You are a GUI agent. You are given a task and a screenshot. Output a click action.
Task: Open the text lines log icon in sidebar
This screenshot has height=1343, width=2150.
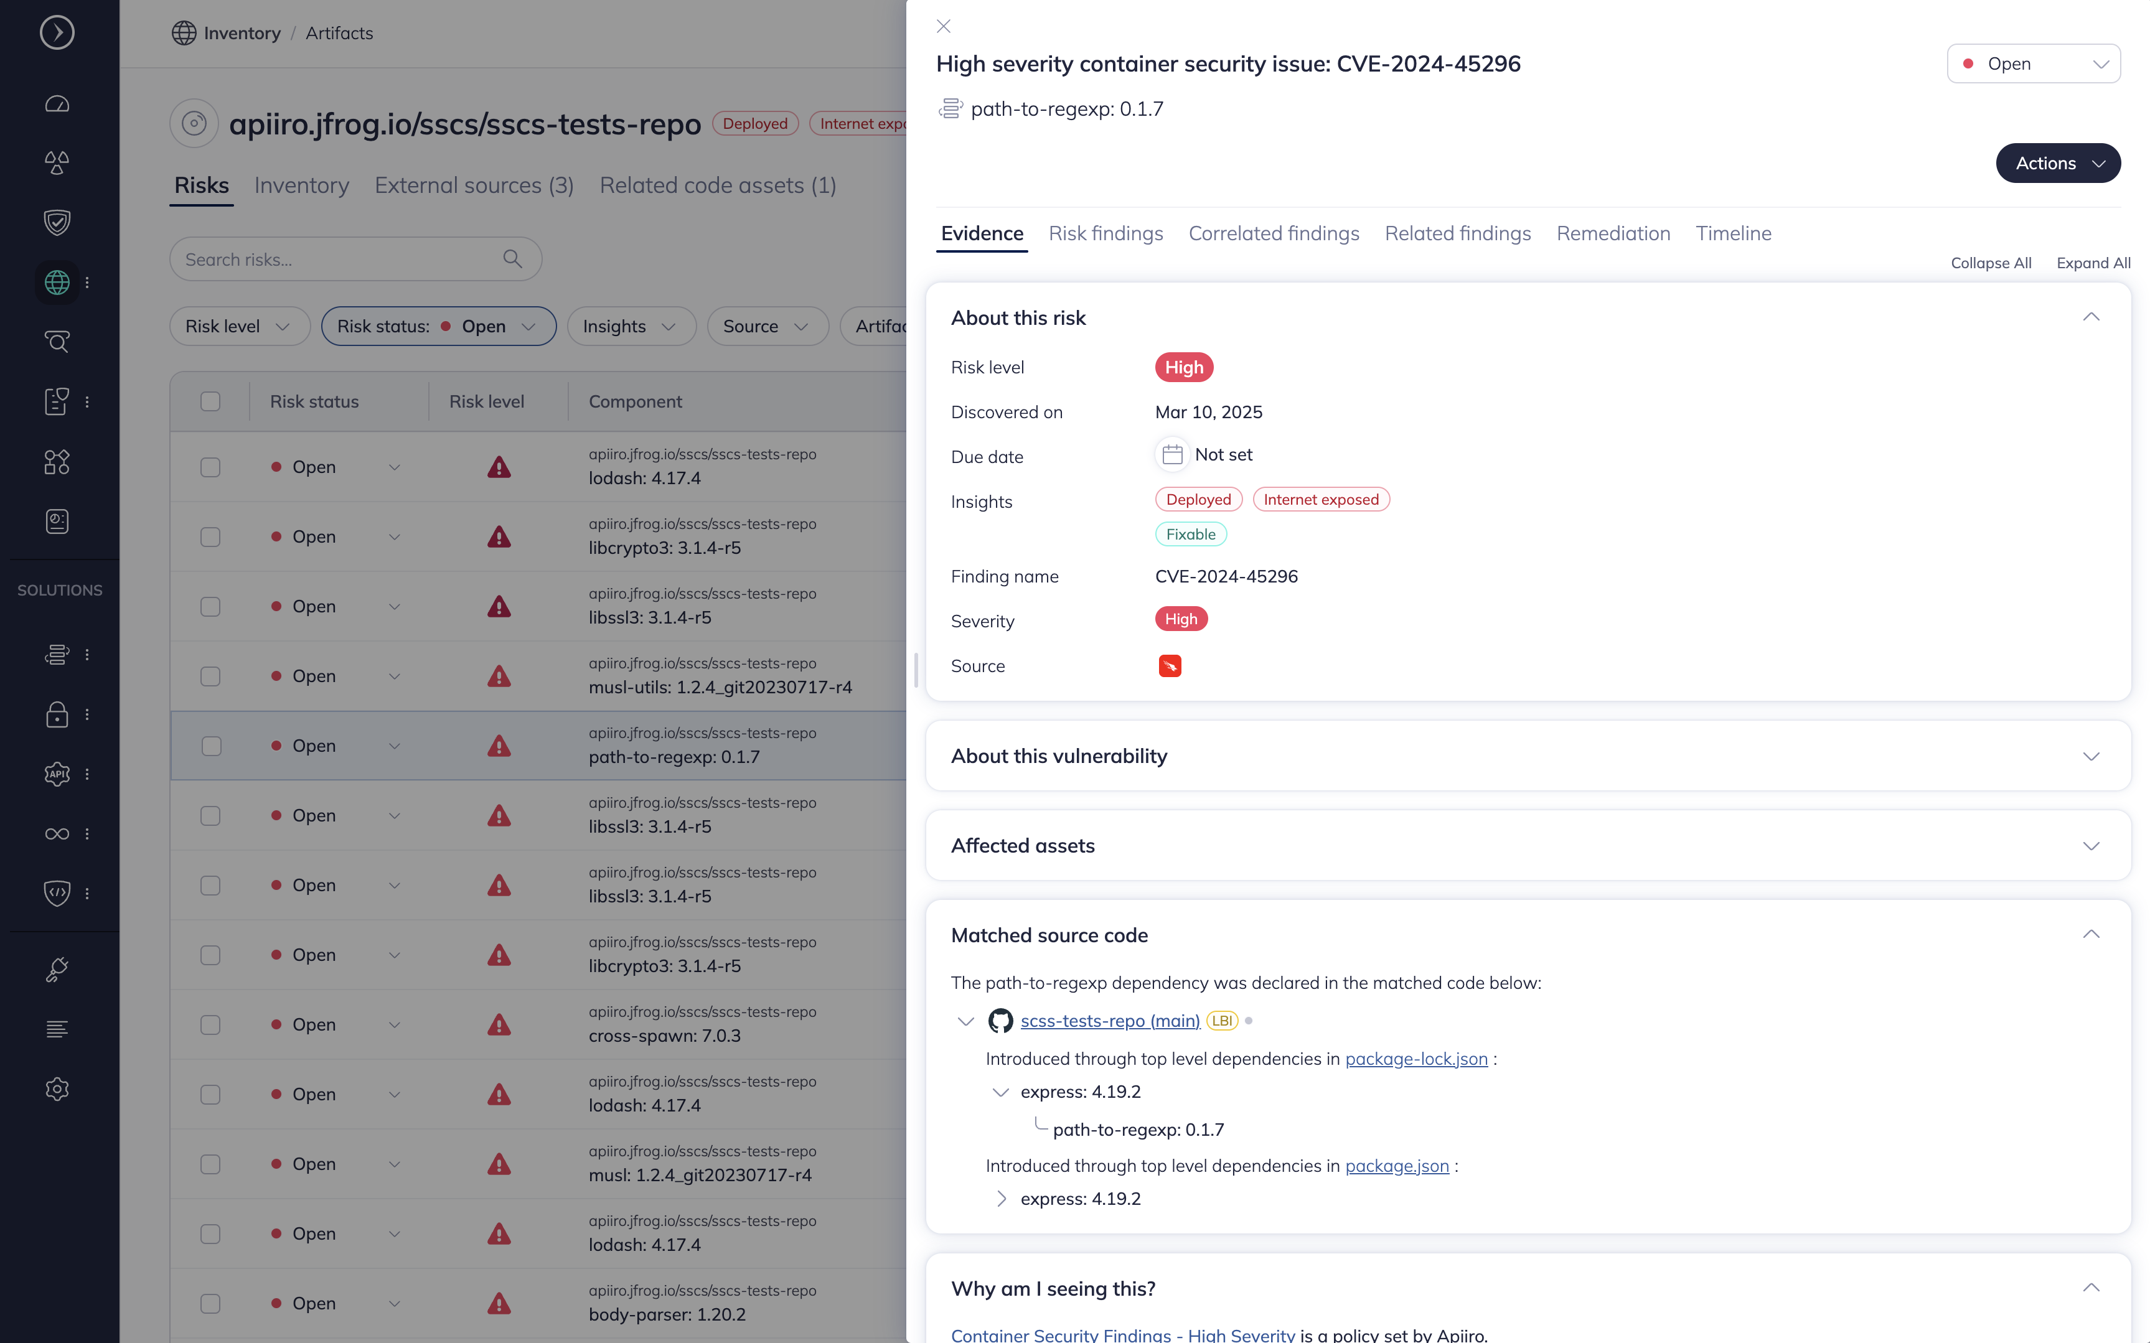[57, 1029]
